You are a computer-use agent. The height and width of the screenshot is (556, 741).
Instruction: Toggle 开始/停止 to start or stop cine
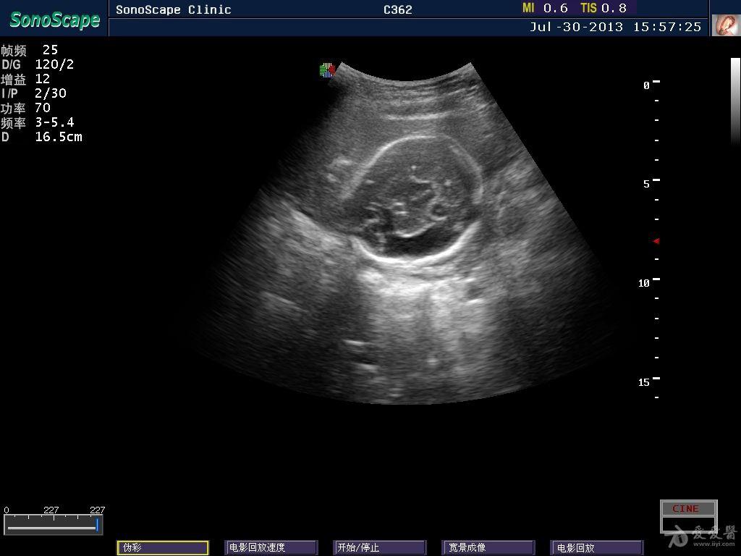378,548
